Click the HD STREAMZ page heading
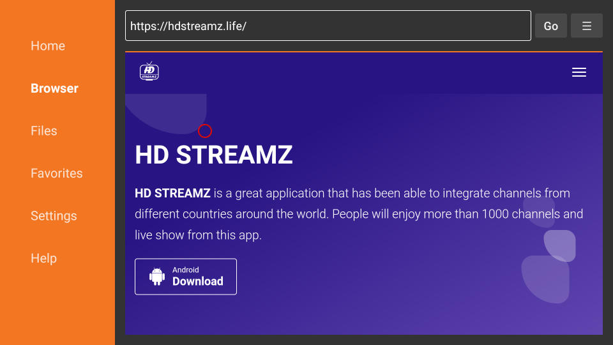The height and width of the screenshot is (345, 613). coord(213,155)
